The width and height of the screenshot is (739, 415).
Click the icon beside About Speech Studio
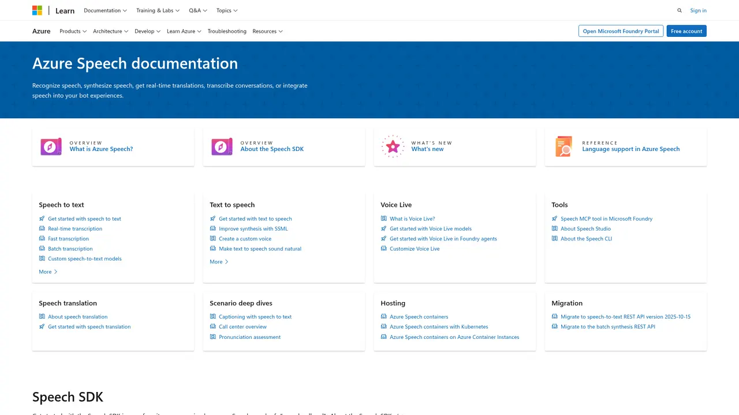(x=554, y=229)
